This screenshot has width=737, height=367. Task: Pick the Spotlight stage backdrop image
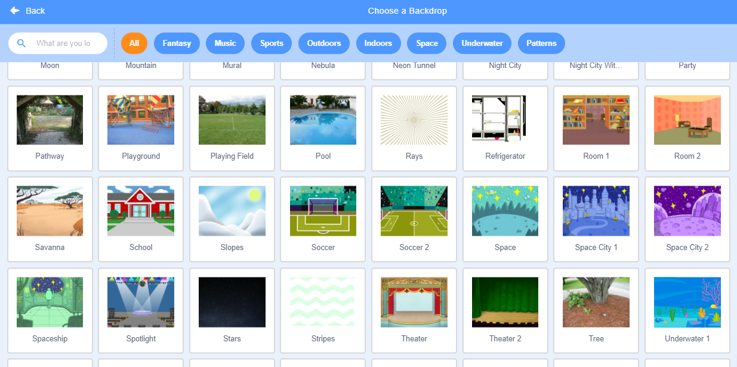[x=141, y=302]
